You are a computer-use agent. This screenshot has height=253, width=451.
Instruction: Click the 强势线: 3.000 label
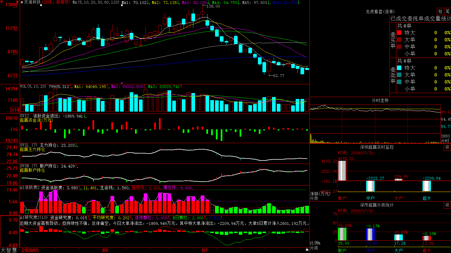(147, 188)
